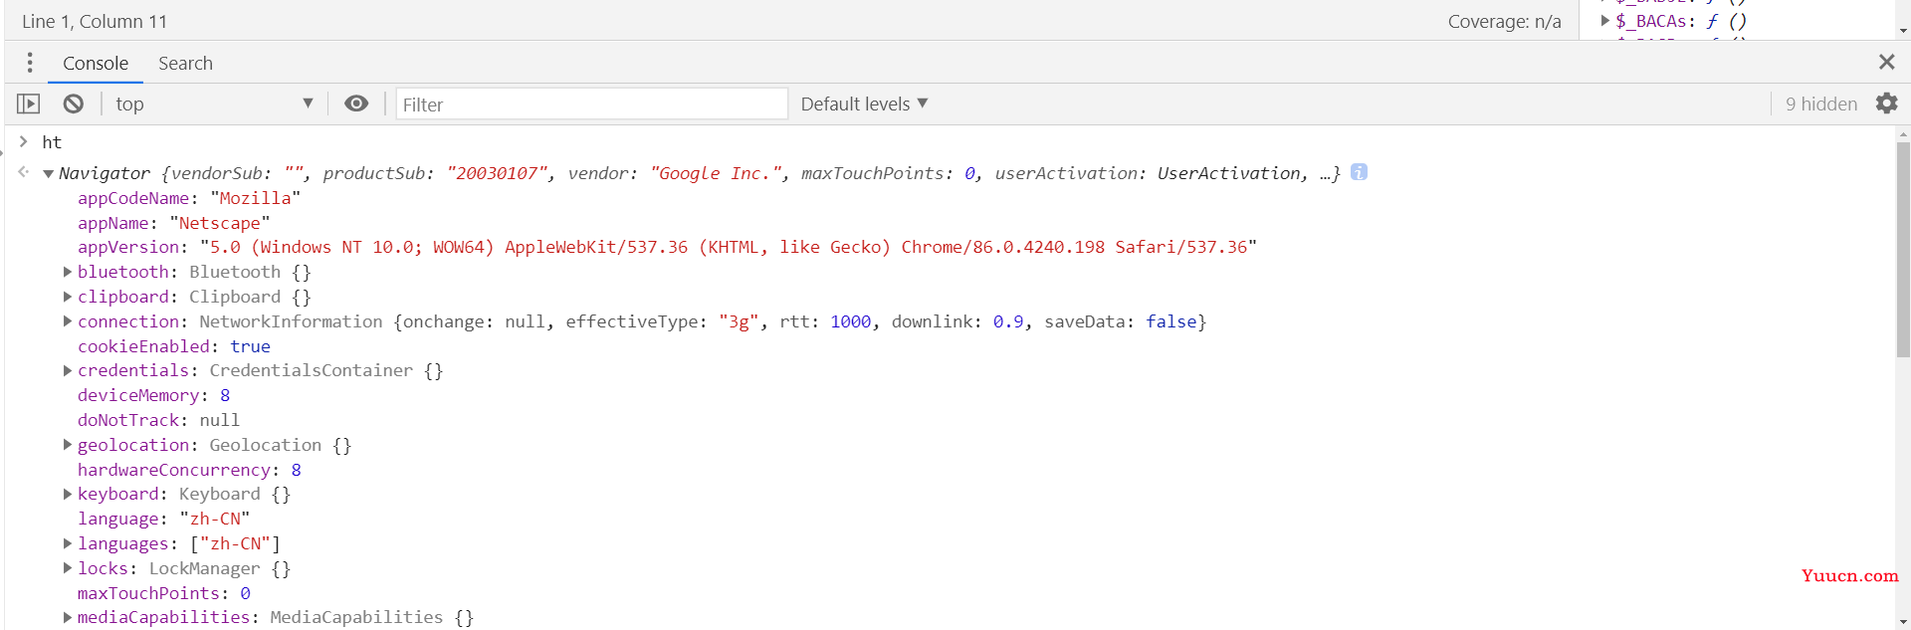Switch to the Search tab
The width and height of the screenshot is (1911, 630).
click(185, 63)
